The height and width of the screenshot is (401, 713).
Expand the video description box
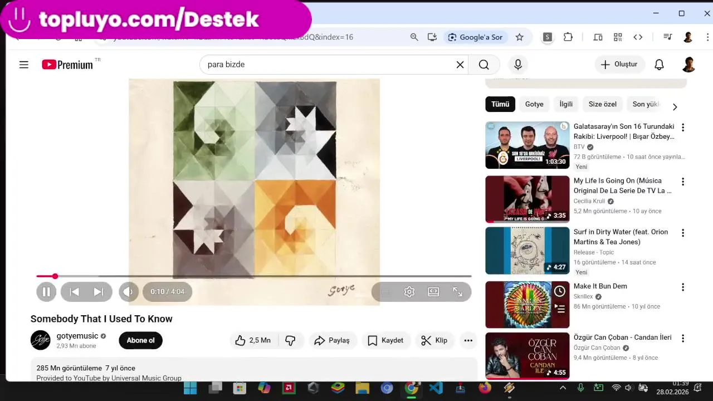pyautogui.click(x=254, y=370)
